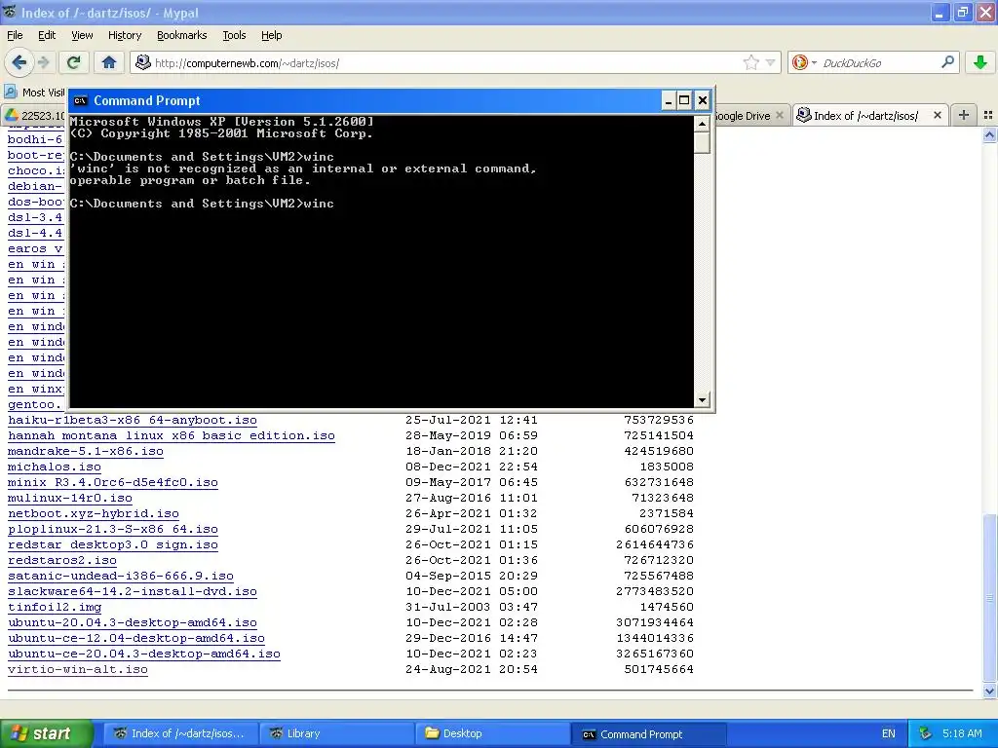Open DuckDuckGo search engine selector
998x748 pixels.
pyautogui.click(x=804, y=62)
